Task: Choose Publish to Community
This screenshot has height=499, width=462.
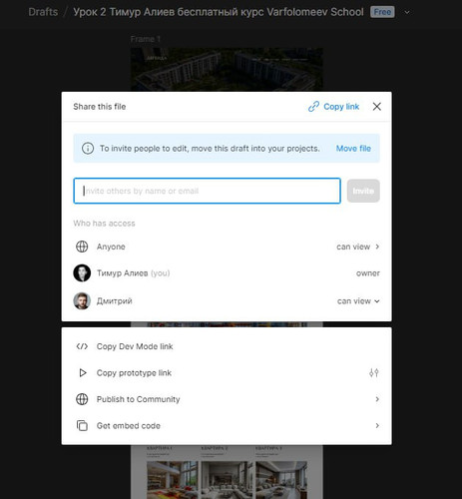Action: [138, 399]
